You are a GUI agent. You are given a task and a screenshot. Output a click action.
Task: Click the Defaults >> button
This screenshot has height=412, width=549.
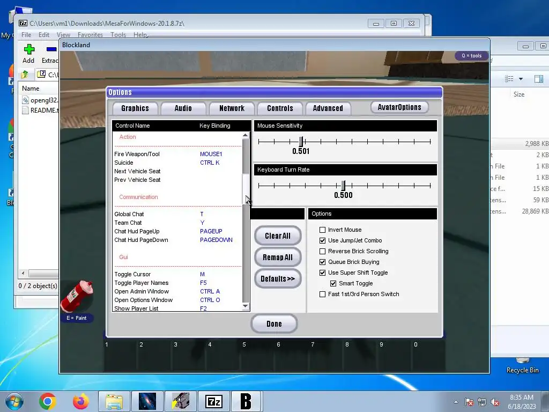tap(278, 278)
